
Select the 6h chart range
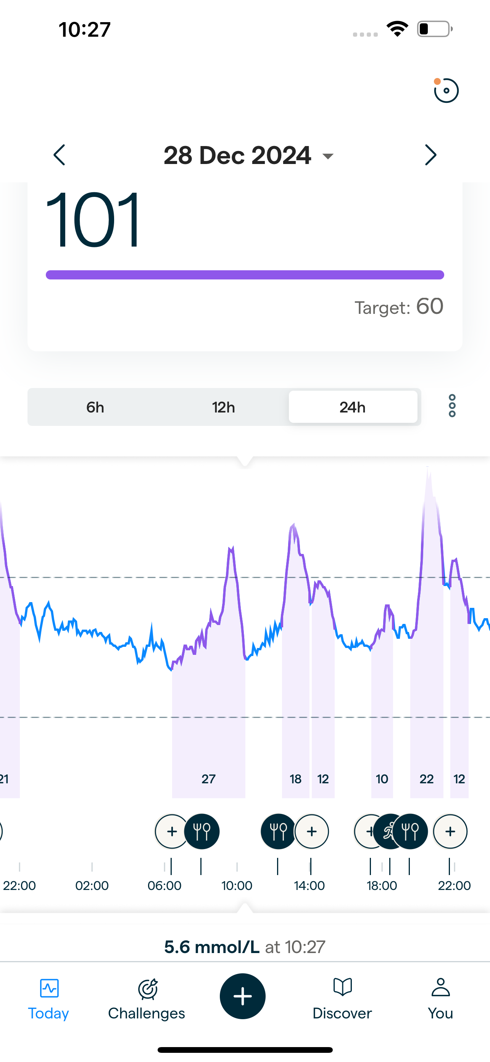[x=95, y=407]
